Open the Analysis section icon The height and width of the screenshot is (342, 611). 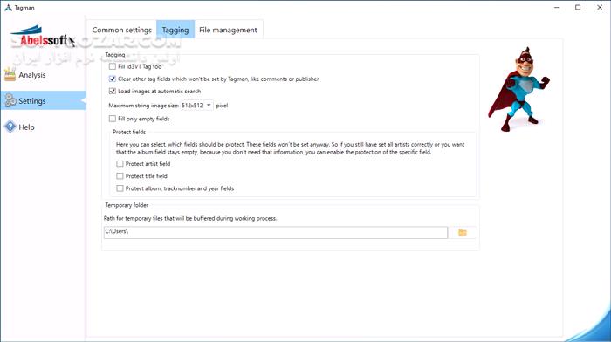click(x=10, y=74)
